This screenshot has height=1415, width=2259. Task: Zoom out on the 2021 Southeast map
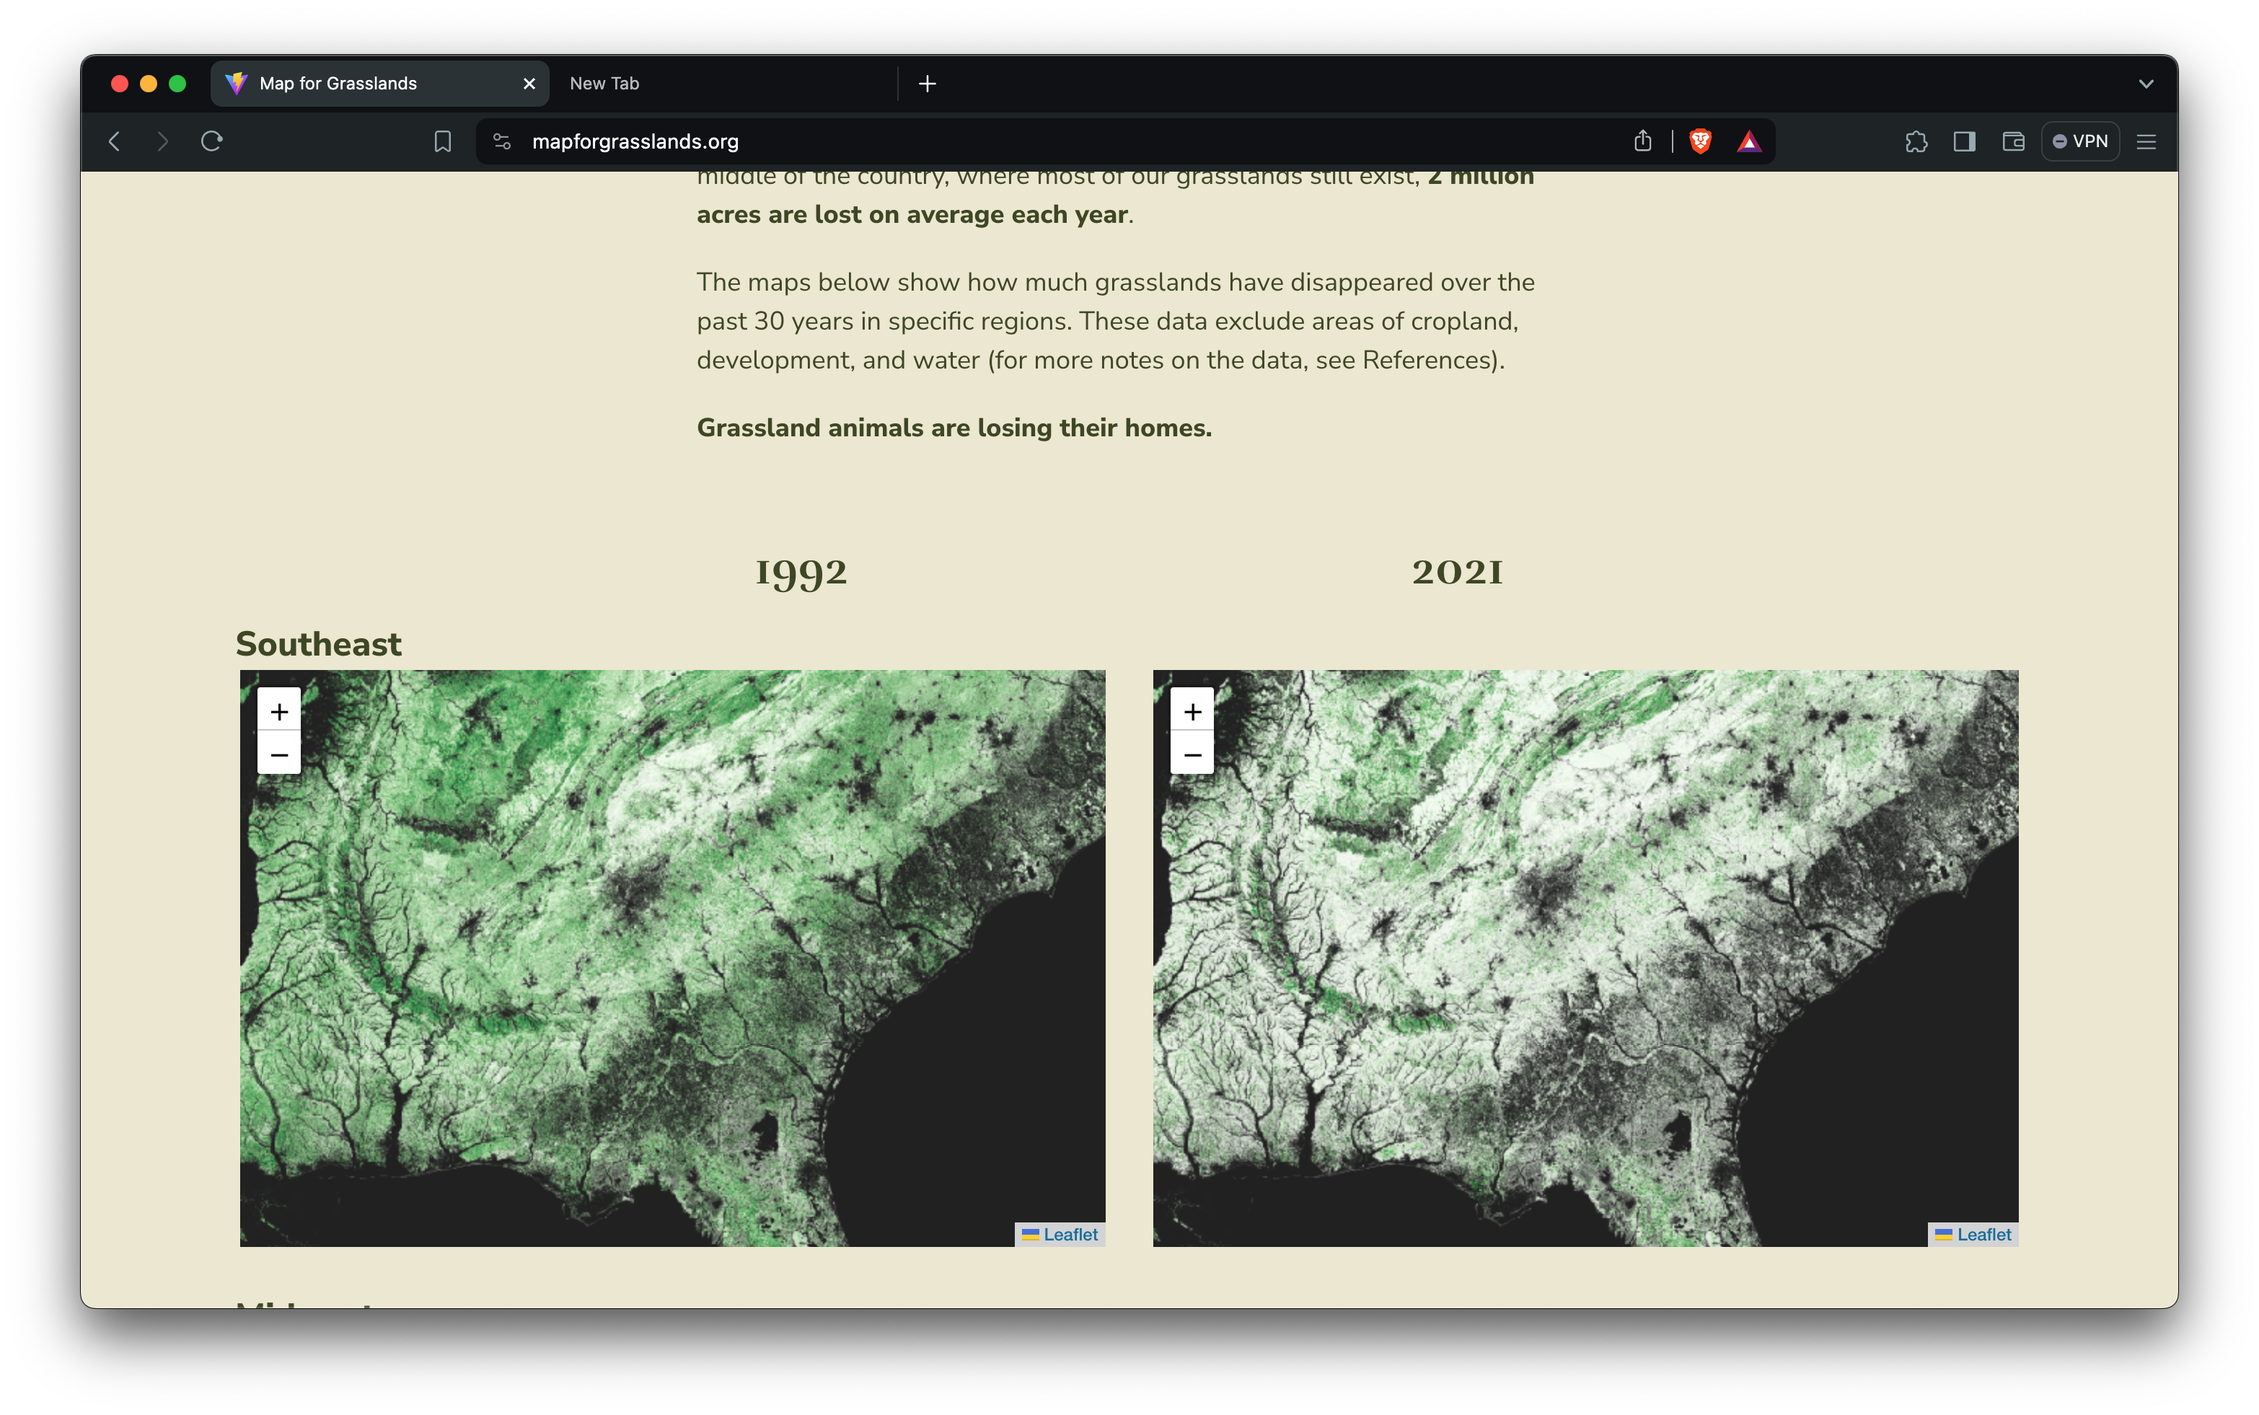[x=1192, y=754]
